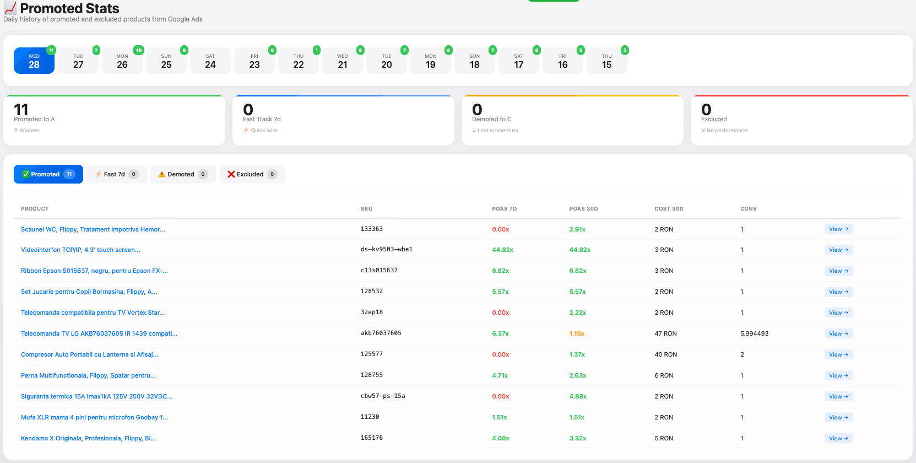Select date Thu 22
The width and height of the screenshot is (916, 463).
[x=299, y=61]
